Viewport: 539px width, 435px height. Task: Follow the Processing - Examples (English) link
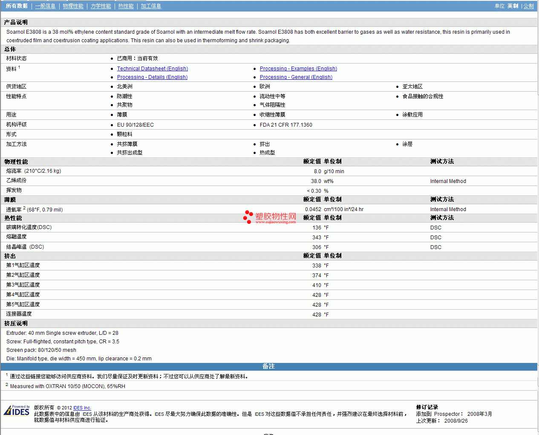[298, 69]
